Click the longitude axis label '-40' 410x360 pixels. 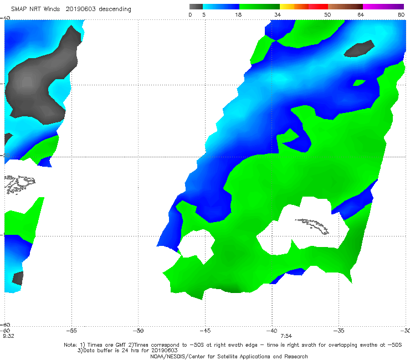(x=271, y=331)
